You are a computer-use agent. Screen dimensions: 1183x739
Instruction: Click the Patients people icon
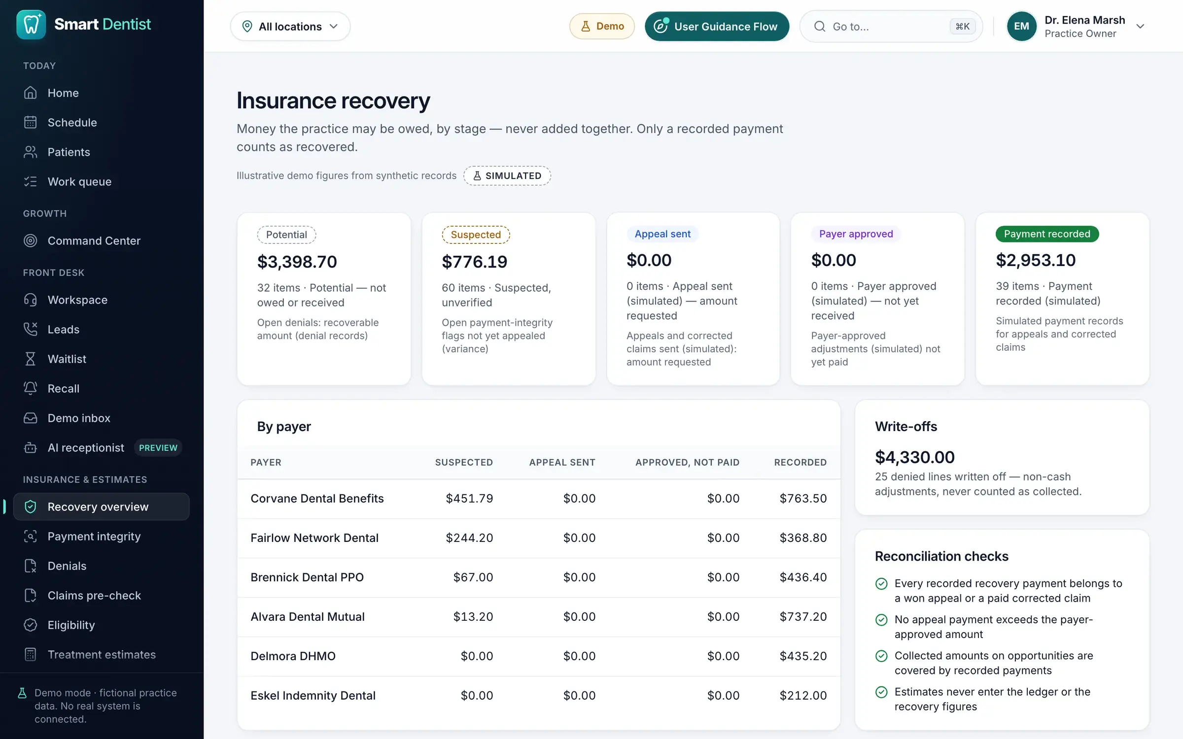click(x=31, y=152)
